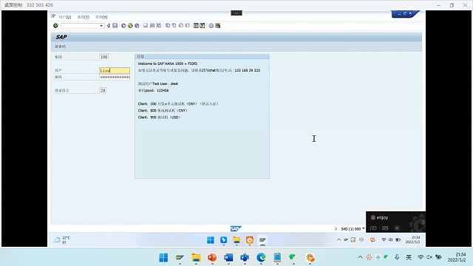Click the logon language field ZH
The image size is (473, 266).
tap(103, 90)
